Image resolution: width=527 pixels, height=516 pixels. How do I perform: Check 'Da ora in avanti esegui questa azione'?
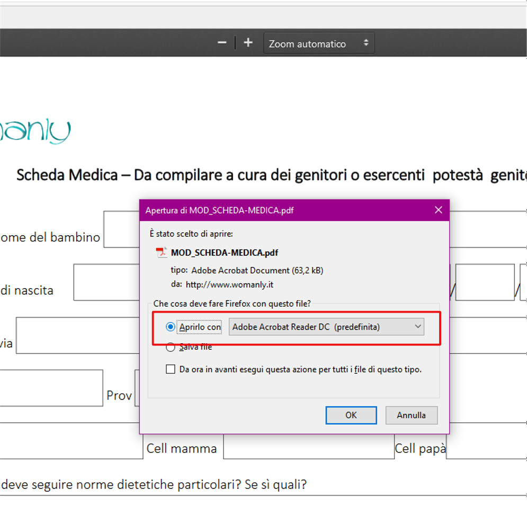pos(171,369)
